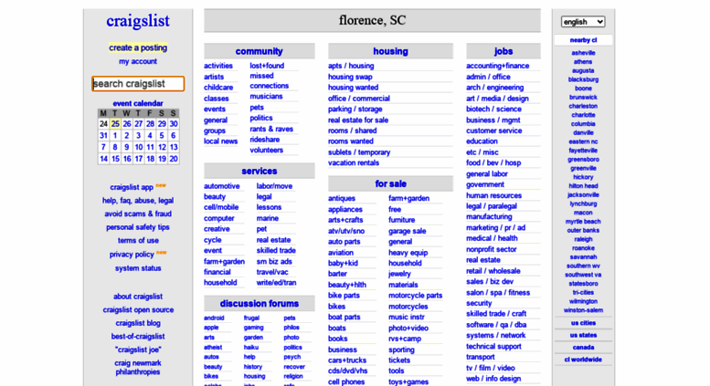The height and width of the screenshot is (386, 710).
Task: Open the housing section header
Action: click(x=390, y=51)
